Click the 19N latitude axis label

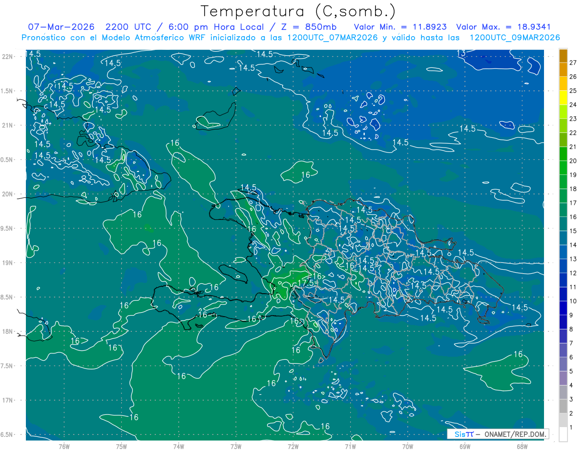(x=8, y=263)
